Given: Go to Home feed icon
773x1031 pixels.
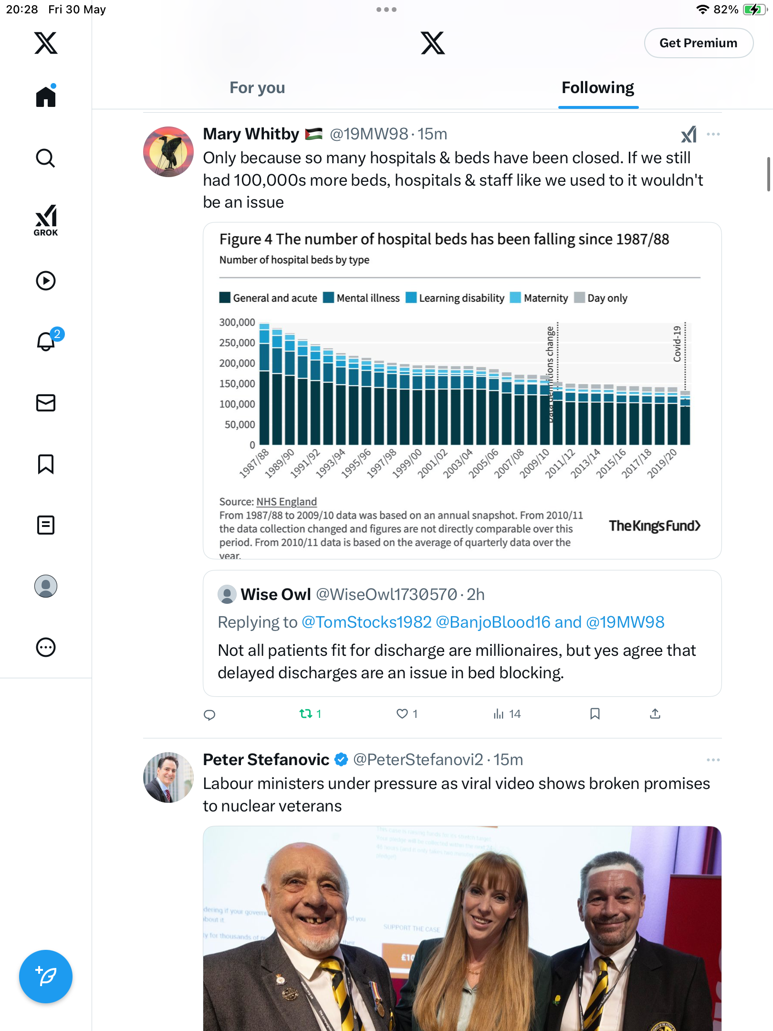Looking at the screenshot, I should pyautogui.click(x=46, y=96).
